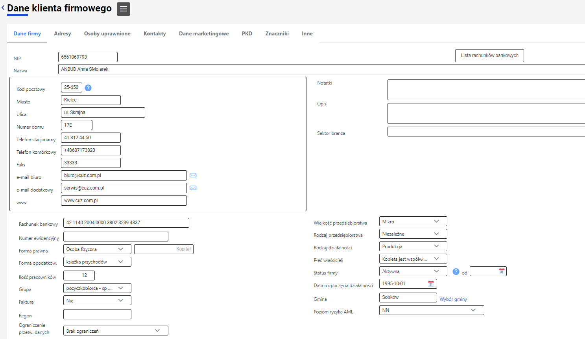The width and height of the screenshot is (585, 339).
Task: Open the Faktura dropdown
Action: tap(97, 300)
